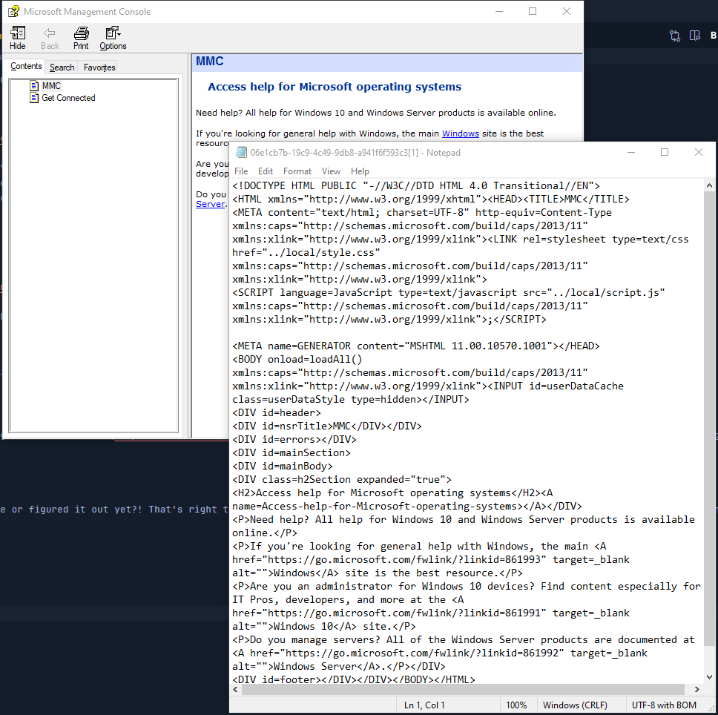
Task: Close the Microsoft Management Console help window
Action: 567,11
